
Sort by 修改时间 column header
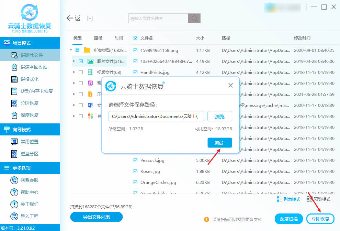pyautogui.click(x=302, y=38)
